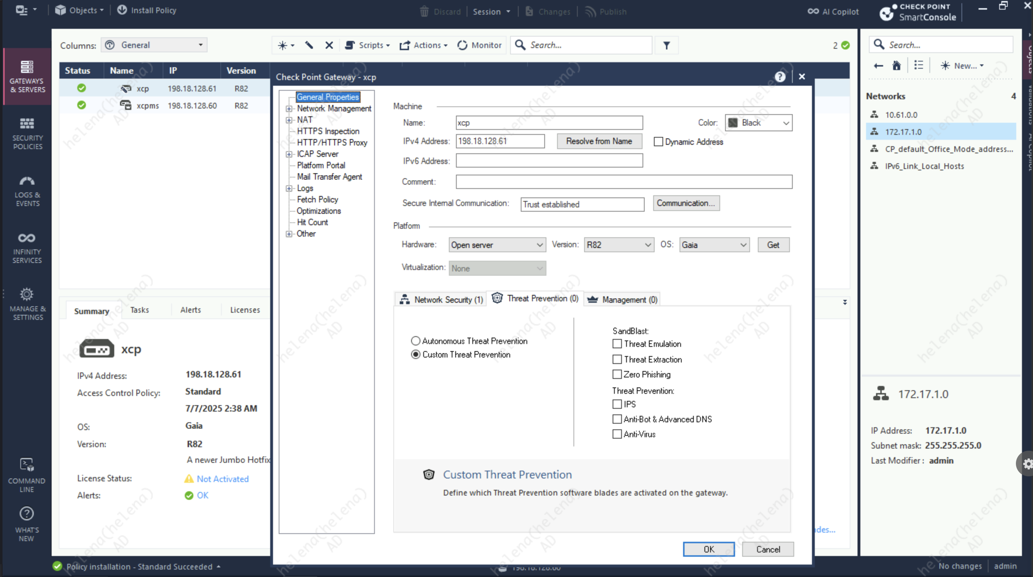Enable the Threat Emulation checkbox
The width and height of the screenshot is (1033, 577).
click(617, 344)
